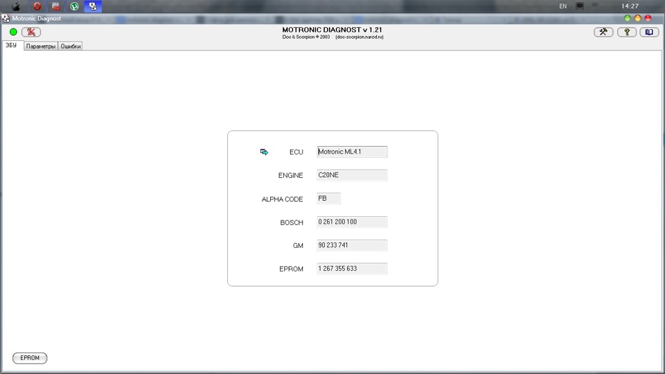Image resolution: width=665 pixels, height=374 pixels.
Task: Click the GM label
Action: (298, 245)
